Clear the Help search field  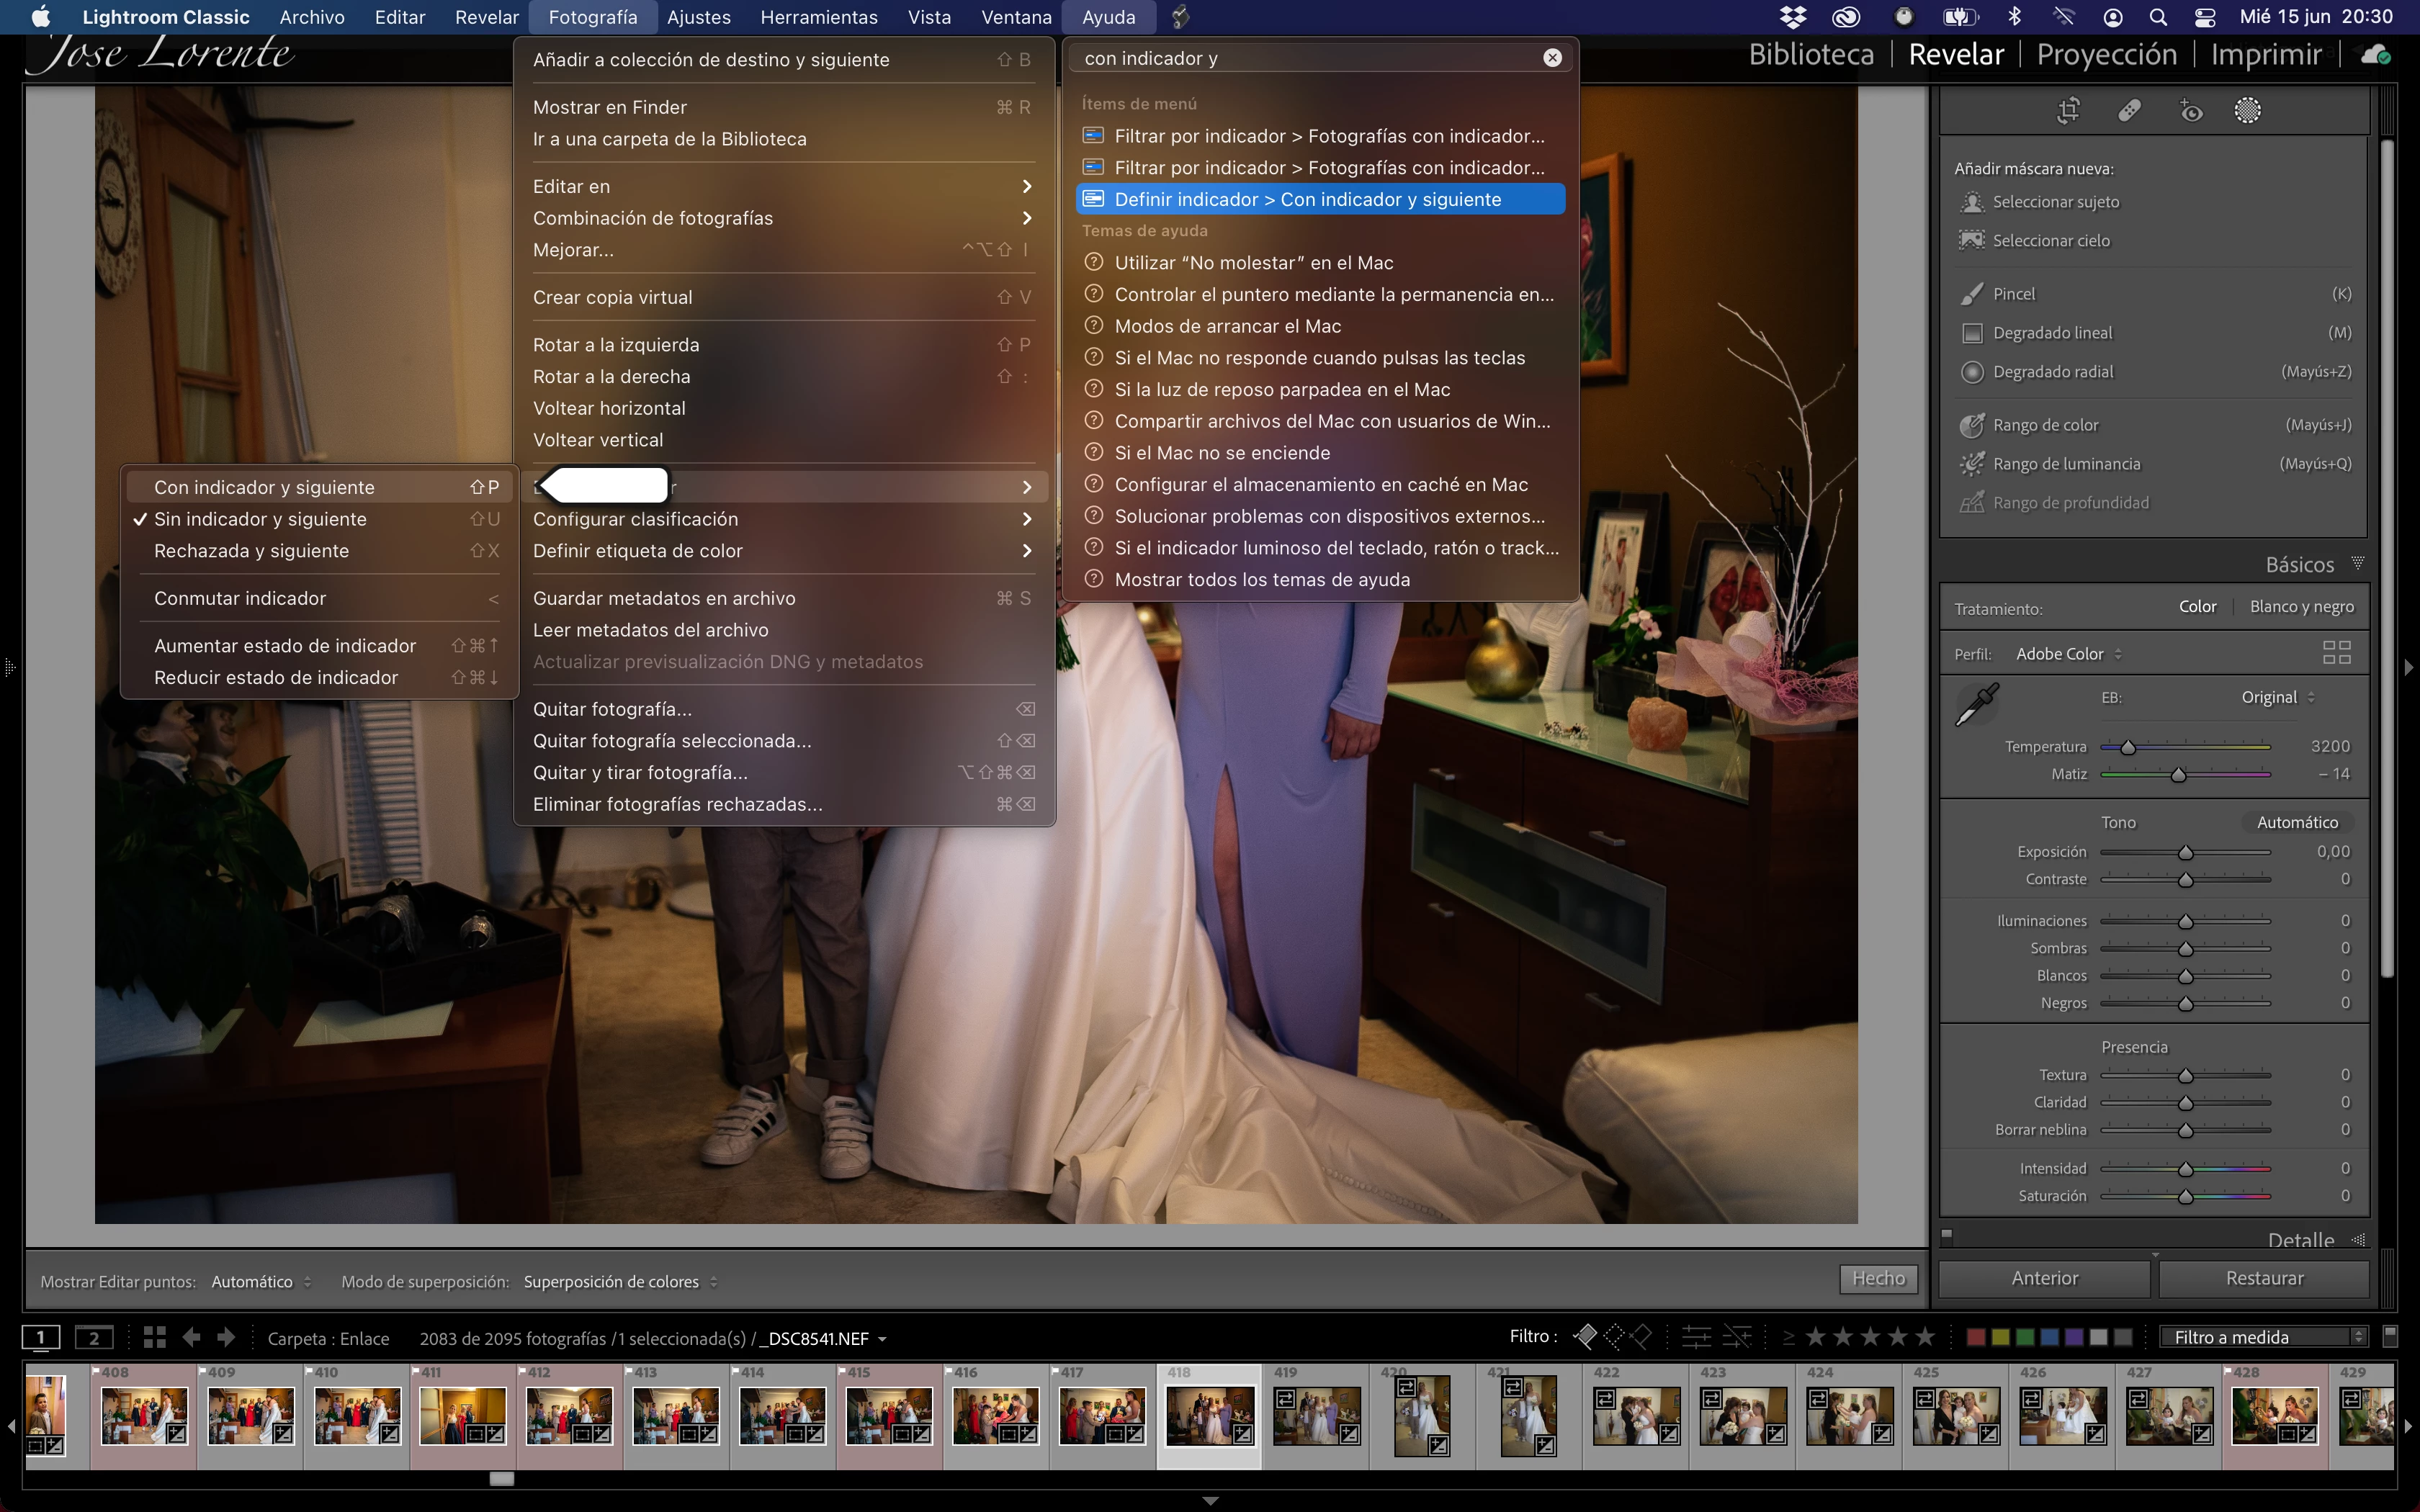pos(1552,58)
